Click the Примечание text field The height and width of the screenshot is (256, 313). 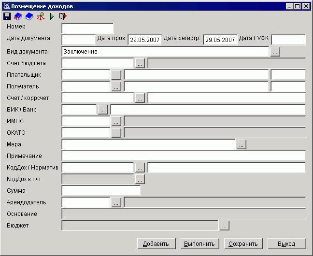pyautogui.click(x=184, y=156)
